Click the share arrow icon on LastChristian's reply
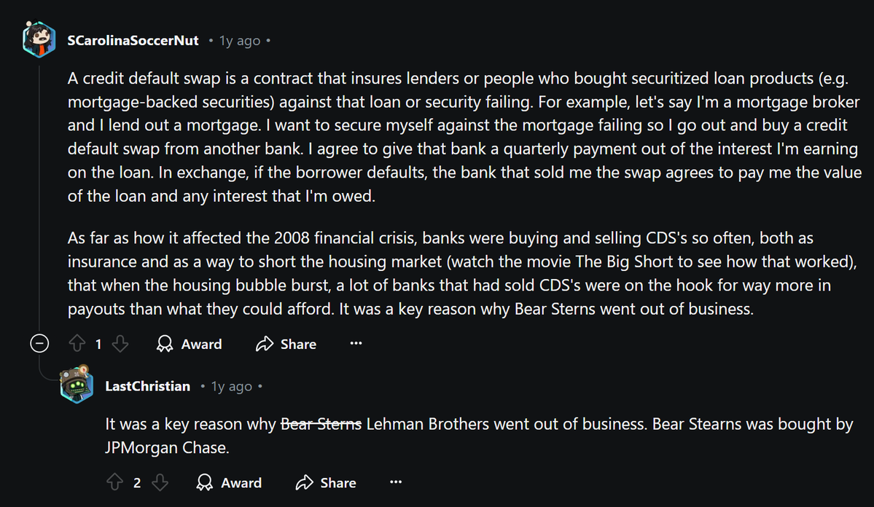 pos(304,482)
